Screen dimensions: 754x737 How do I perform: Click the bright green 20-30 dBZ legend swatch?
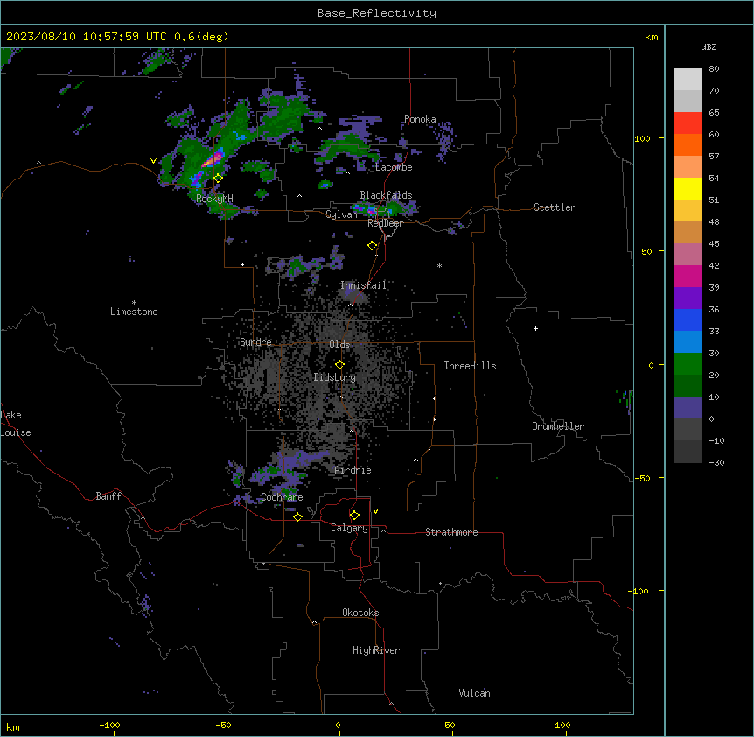point(688,364)
